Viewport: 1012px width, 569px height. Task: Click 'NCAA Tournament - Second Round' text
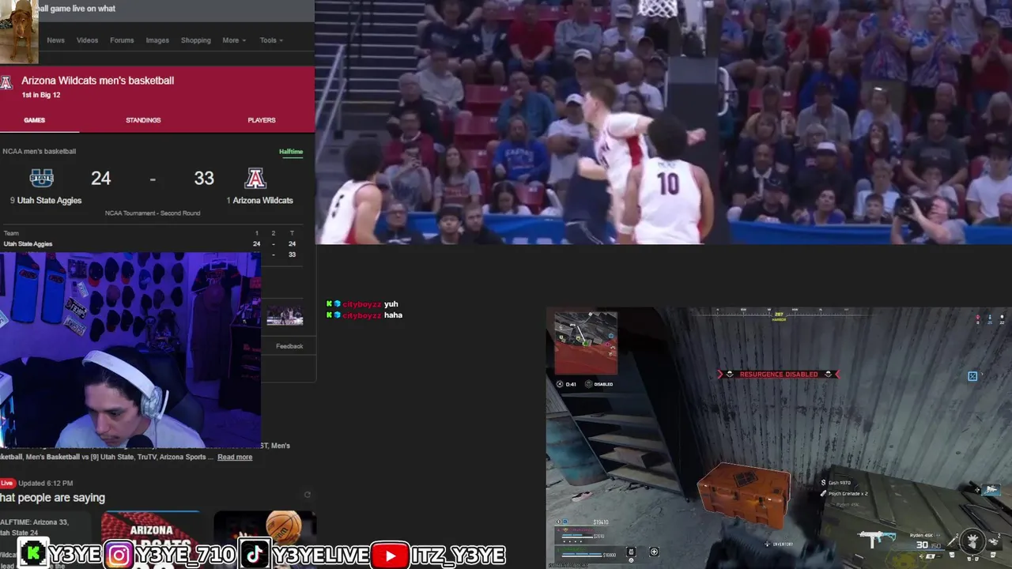coord(153,213)
